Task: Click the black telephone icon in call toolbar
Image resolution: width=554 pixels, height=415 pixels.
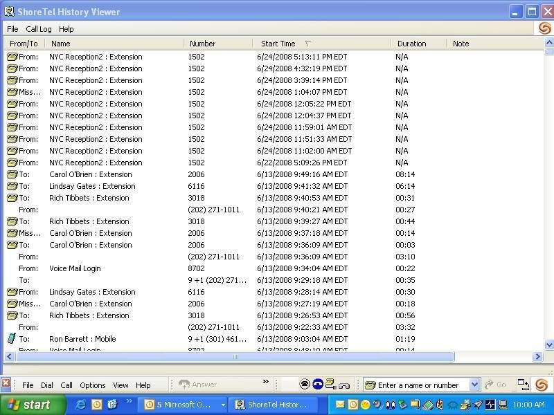Action: pos(305,384)
